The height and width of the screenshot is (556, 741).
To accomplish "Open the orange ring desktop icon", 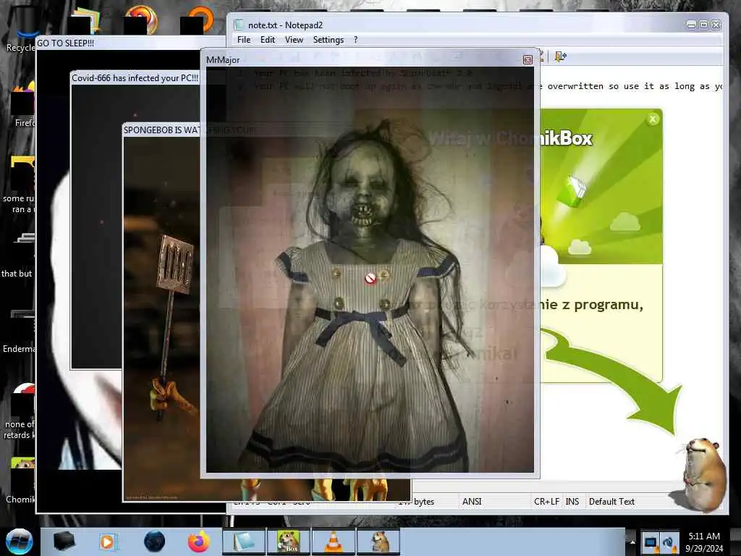I will (x=198, y=20).
